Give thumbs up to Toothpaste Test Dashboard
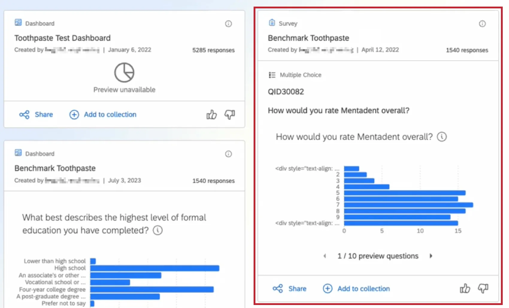509x308 pixels. click(x=211, y=114)
